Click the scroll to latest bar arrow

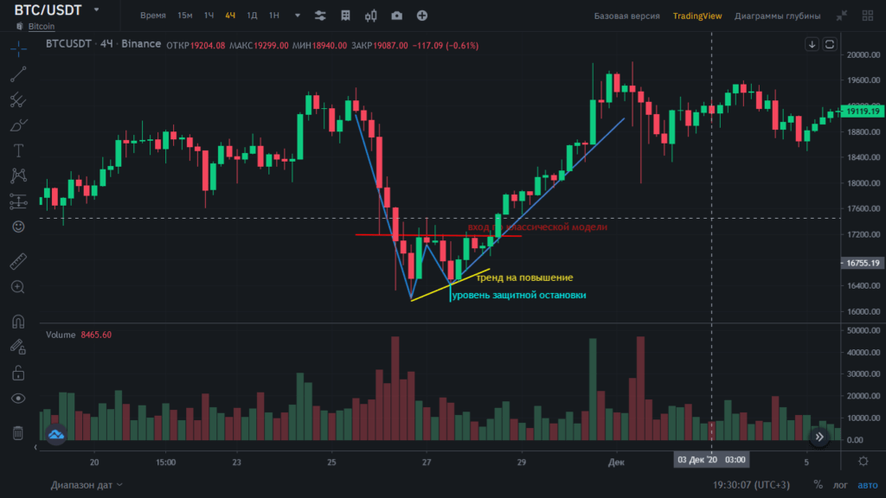(819, 437)
